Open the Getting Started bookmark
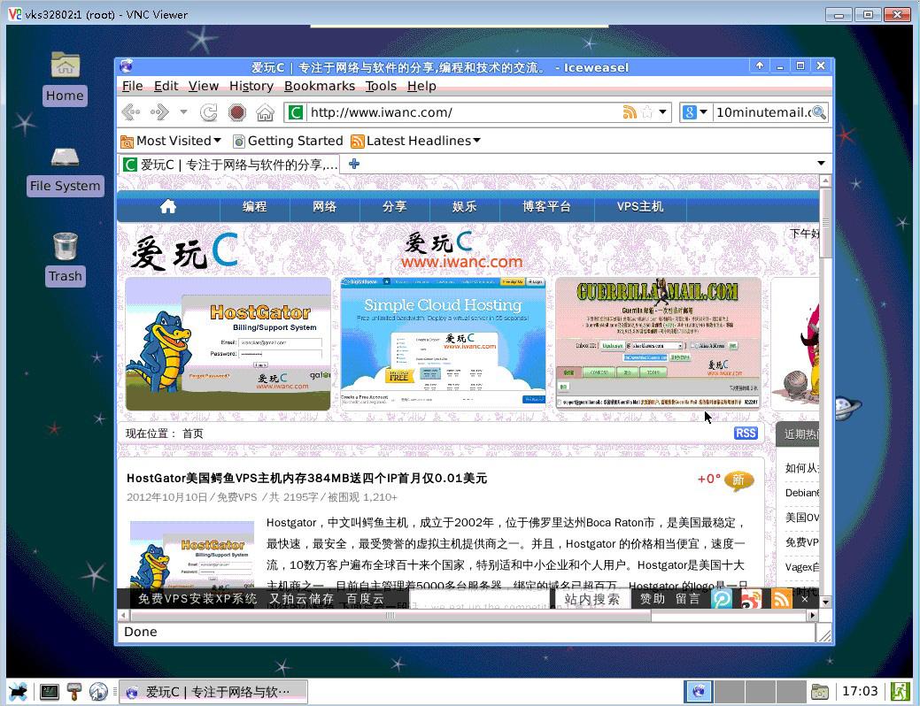The height and width of the screenshot is (706, 920). 288,141
